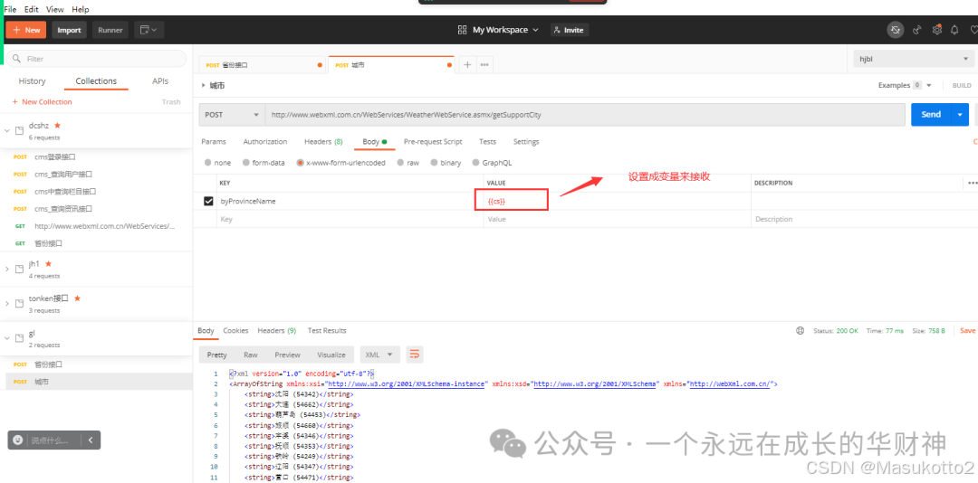This screenshot has height=483, width=978.
Task: Unstar the dcshz collection
Action: click(x=57, y=125)
